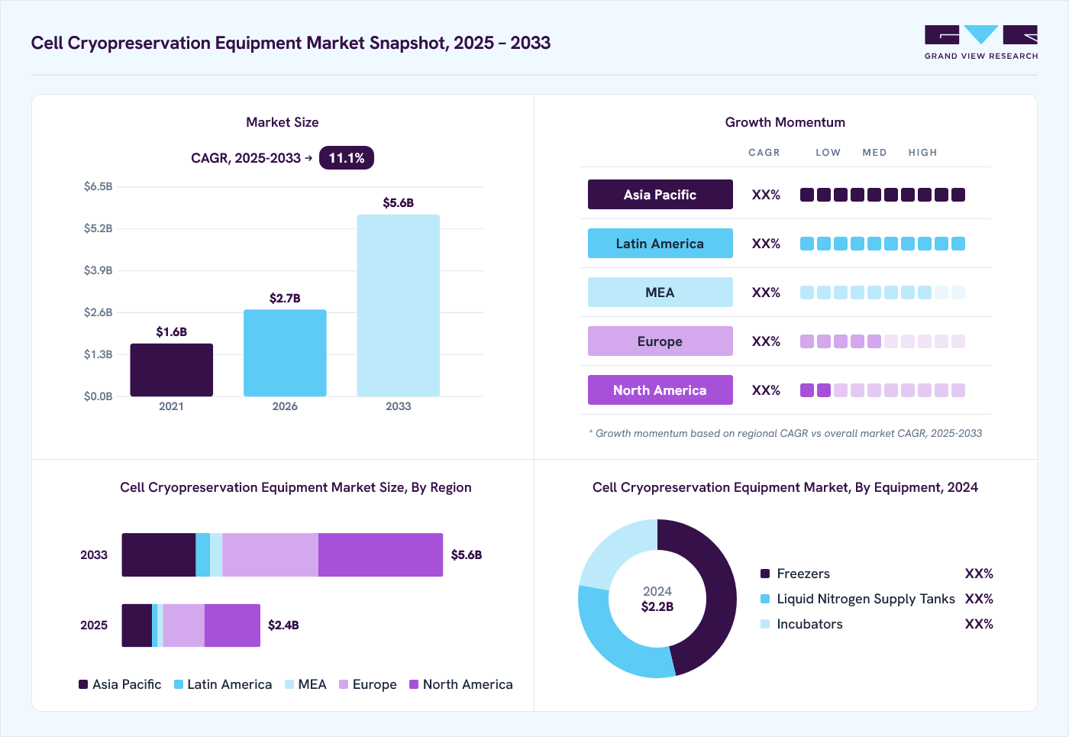Click the Latin America label in Growth Momentum
Viewport: 1069px width, 737px height.
660,244
